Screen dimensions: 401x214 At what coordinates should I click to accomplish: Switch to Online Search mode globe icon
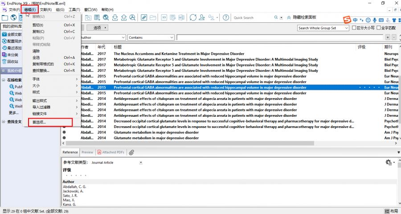13,18
